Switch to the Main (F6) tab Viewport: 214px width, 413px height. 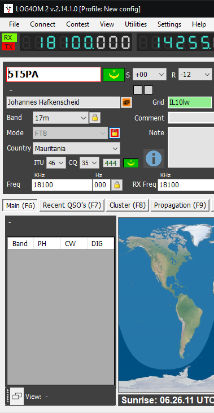tap(20, 205)
